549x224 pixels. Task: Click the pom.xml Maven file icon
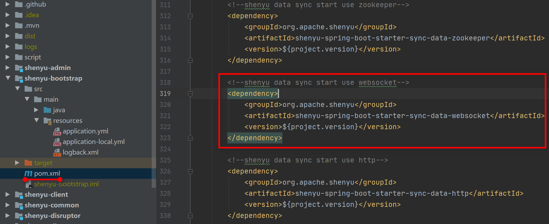pos(28,174)
